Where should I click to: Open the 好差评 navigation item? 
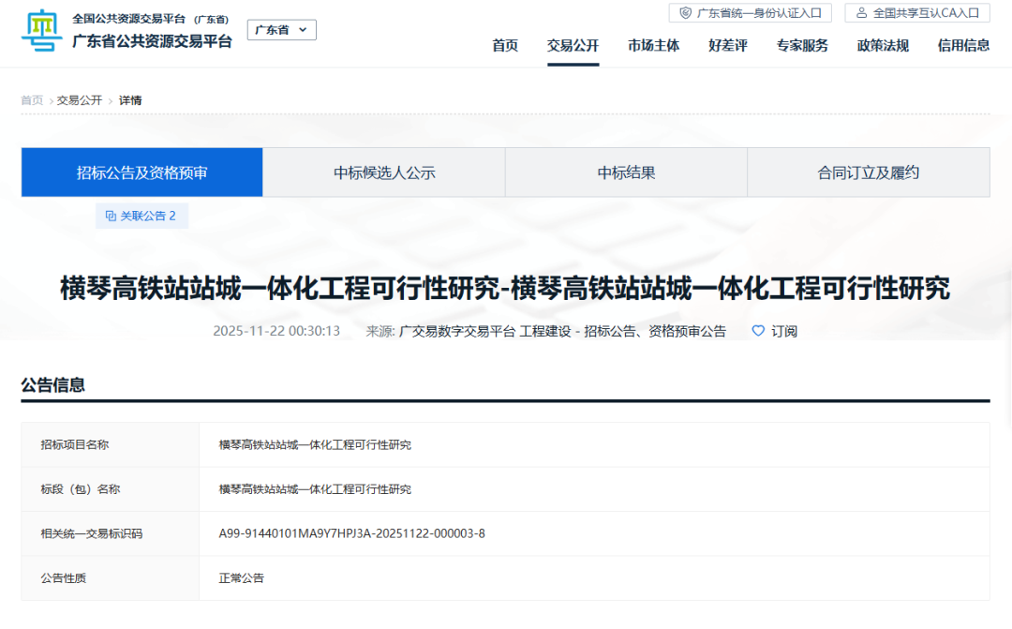[727, 45]
